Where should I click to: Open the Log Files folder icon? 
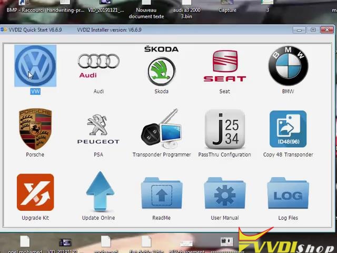(288, 193)
